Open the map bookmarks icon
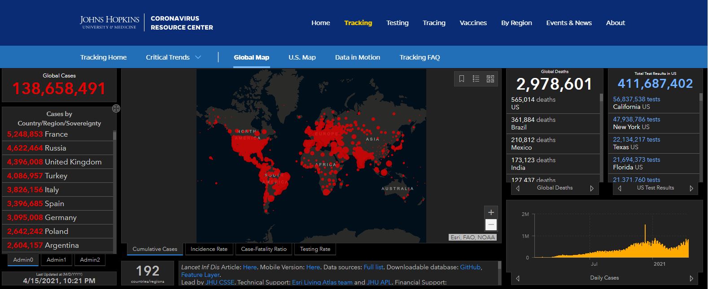The width and height of the screenshot is (708, 289). (462, 79)
